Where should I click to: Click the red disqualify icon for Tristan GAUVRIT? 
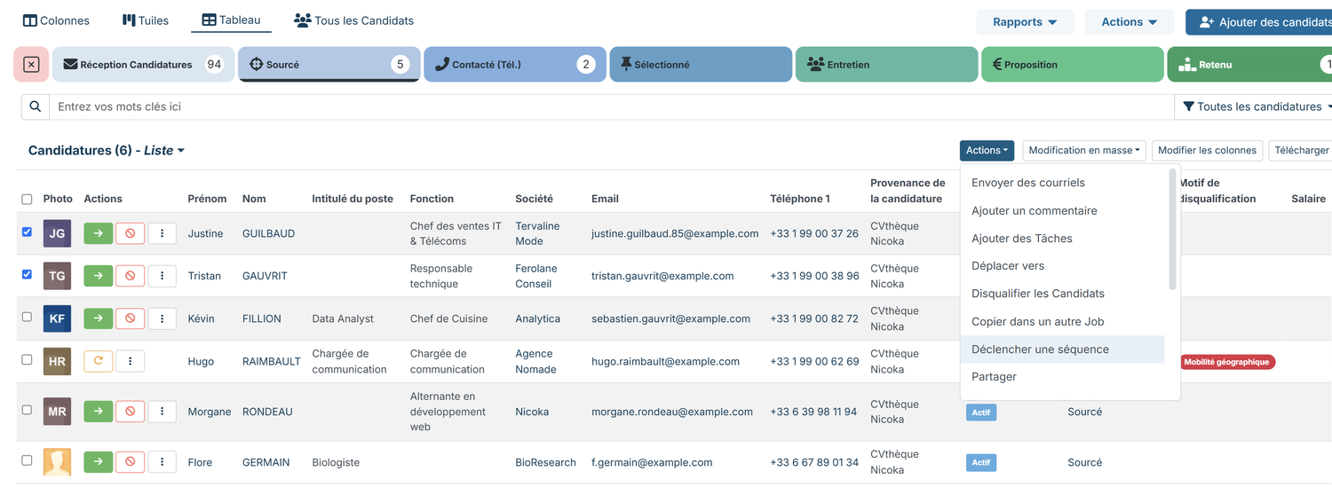point(130,276)
